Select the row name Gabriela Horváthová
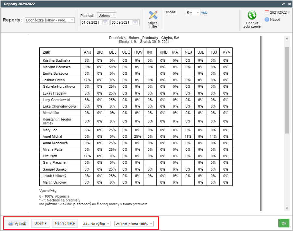293x231 pixels. [59, 86]
